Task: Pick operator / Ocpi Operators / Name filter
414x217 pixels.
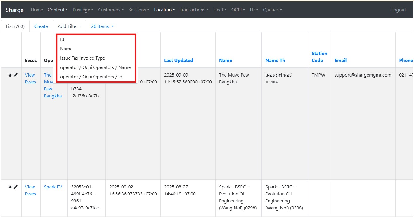Action: click(95, 67)
